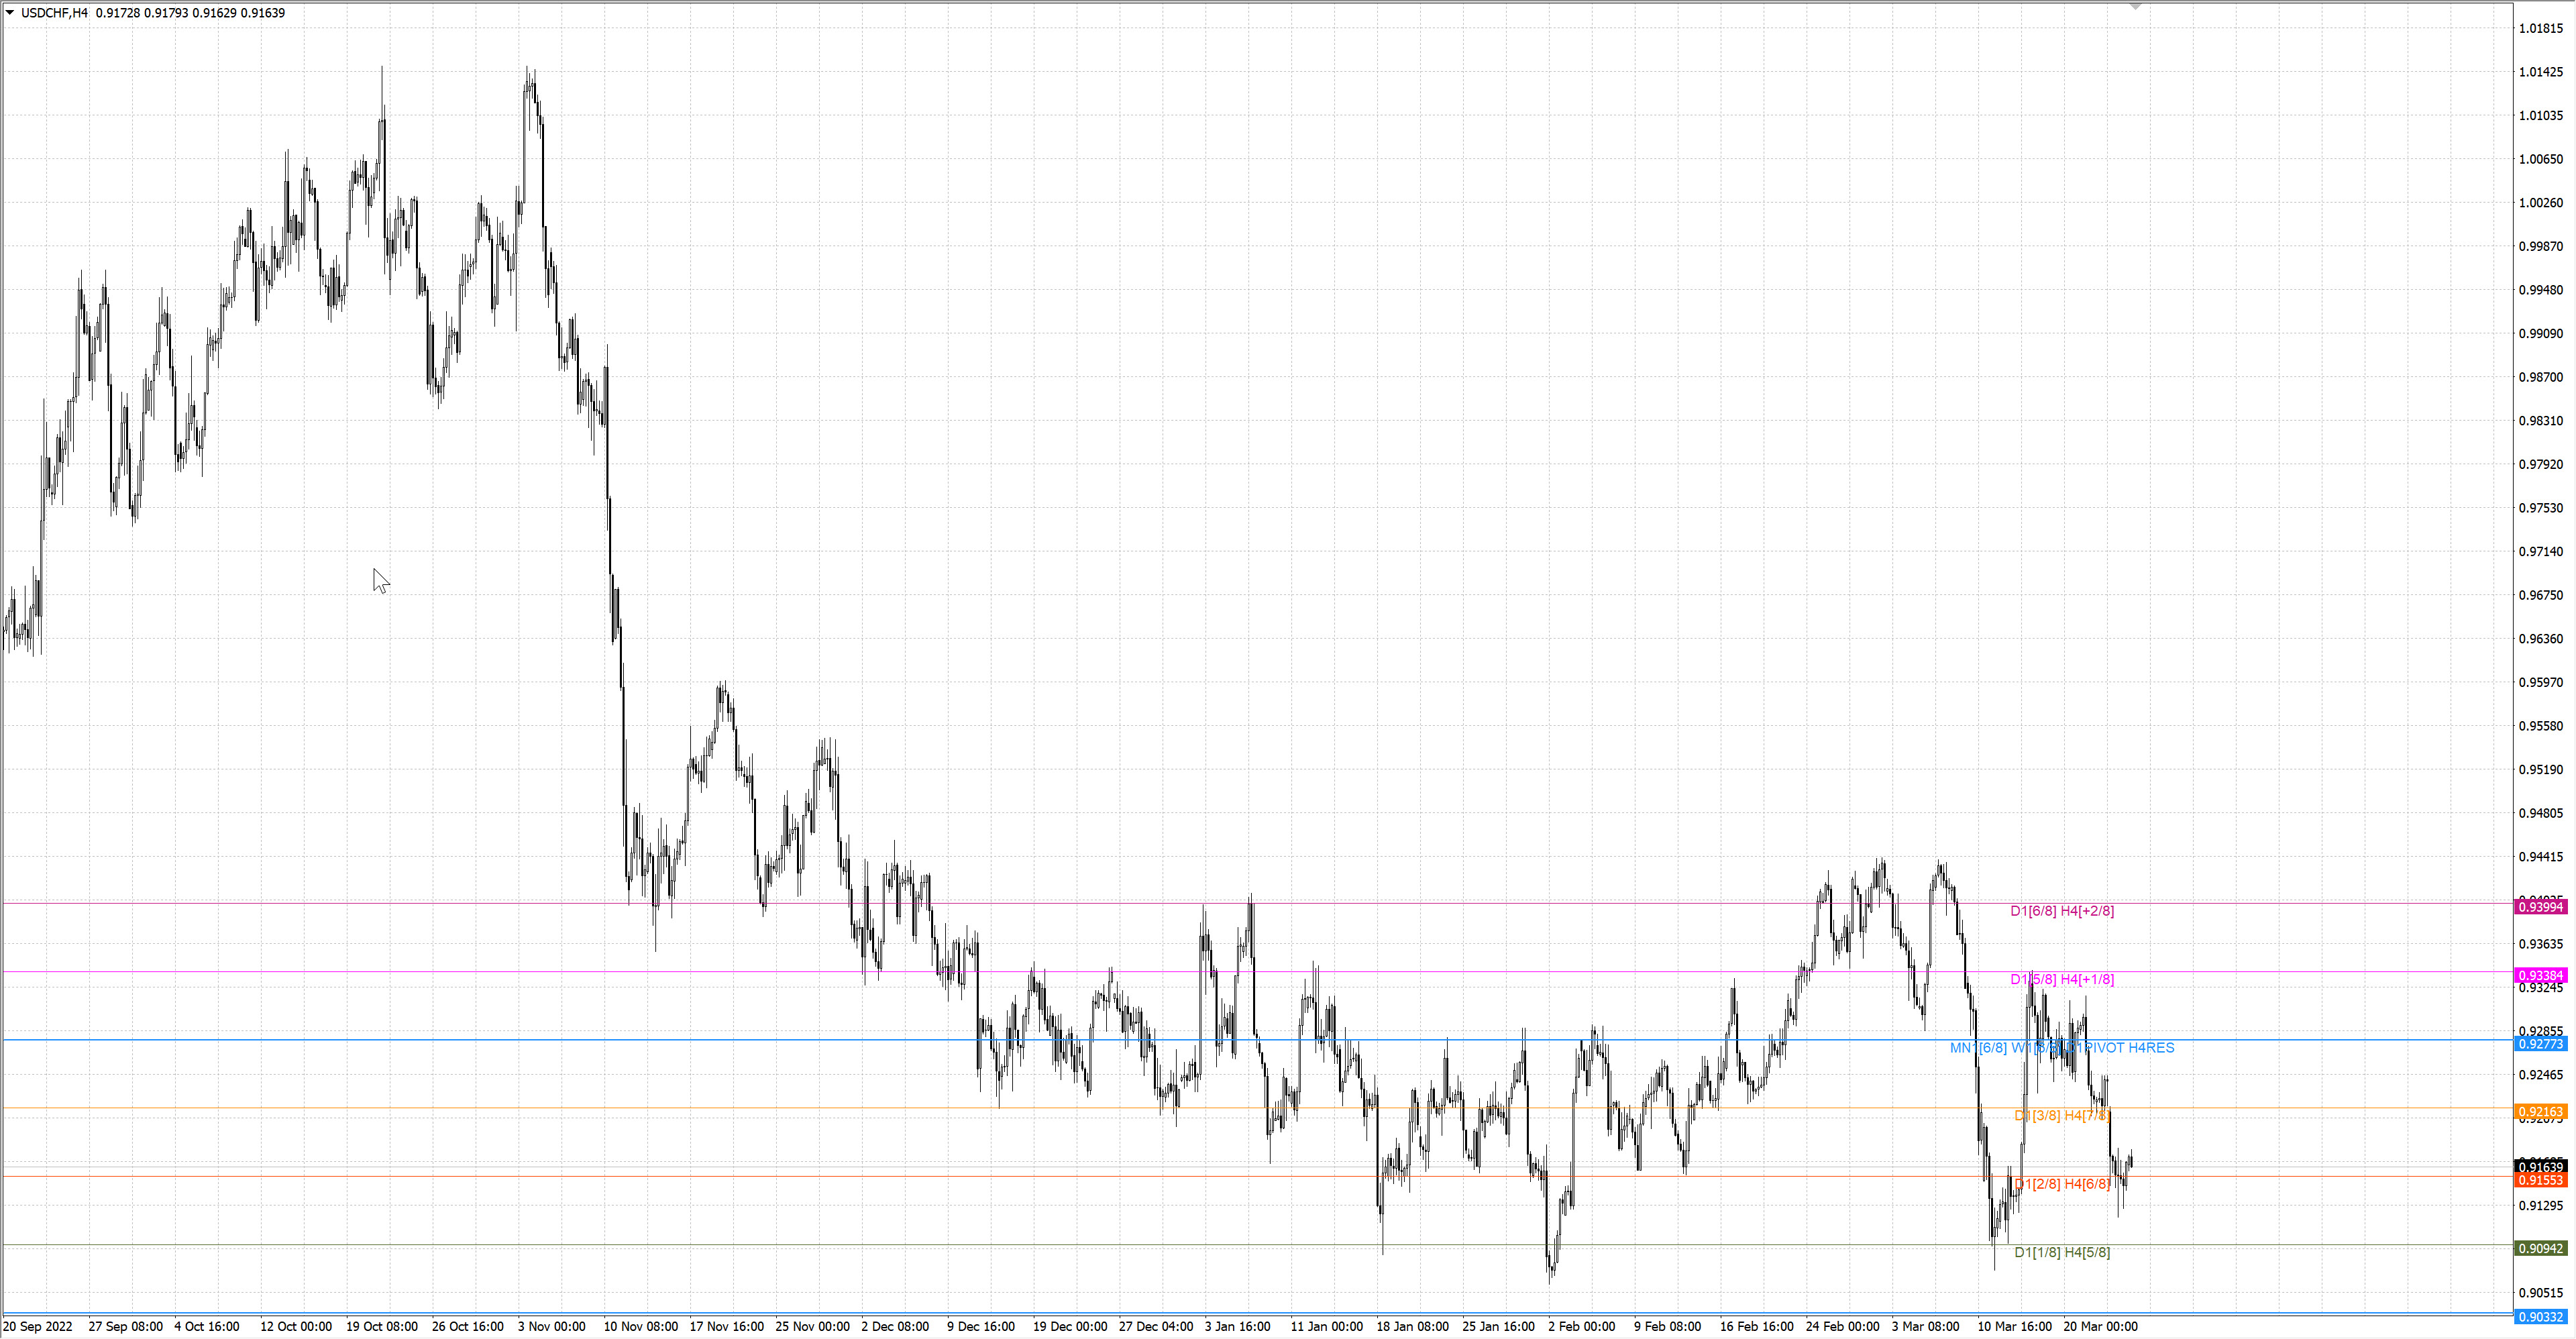This screenshot has height=1339, width=2576.
Task: Open the dropdown arrow beside USDCHF,H4
Action: 10,13
